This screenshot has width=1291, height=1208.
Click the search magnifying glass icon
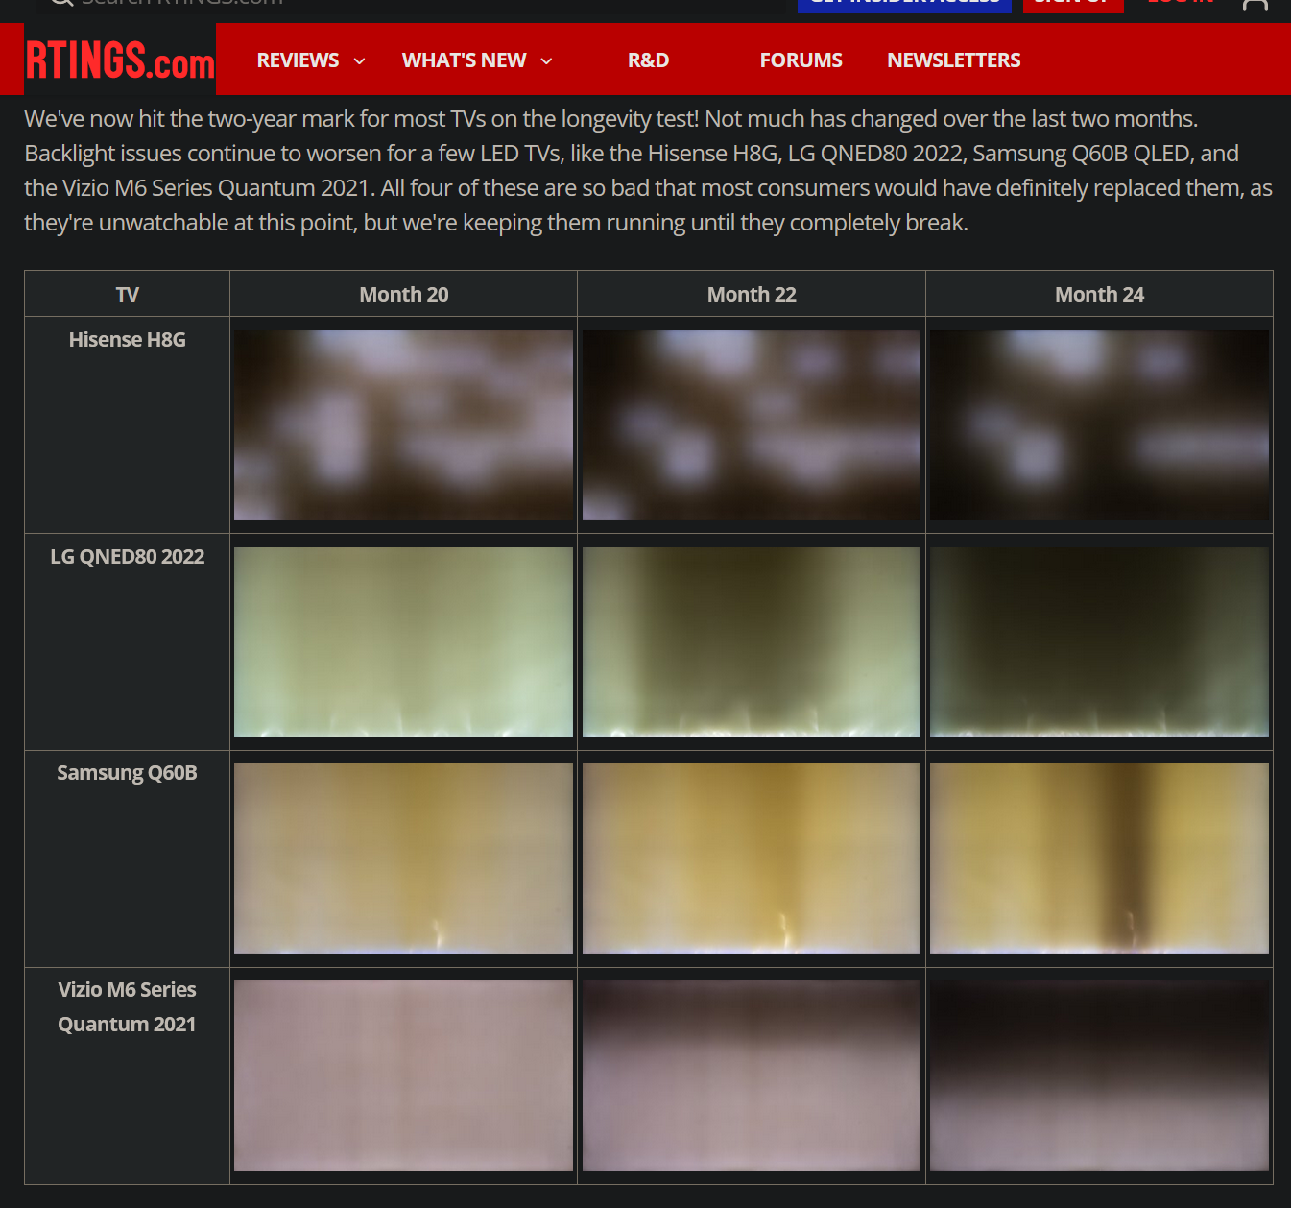[x=60, y=3]
